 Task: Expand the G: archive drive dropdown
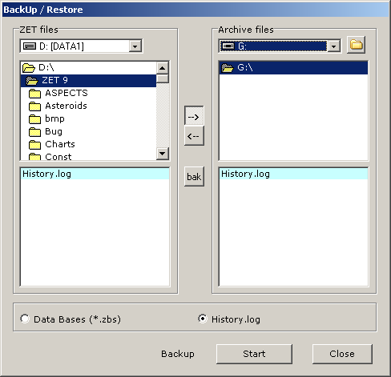(333, 46)
